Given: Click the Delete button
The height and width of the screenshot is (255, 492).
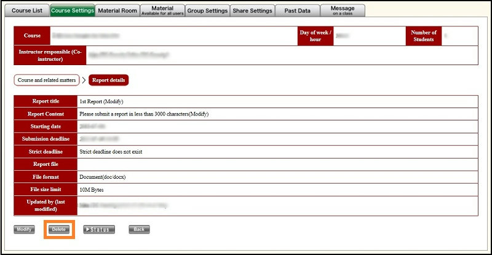Looking at the screenshot, I should (59, 229).
